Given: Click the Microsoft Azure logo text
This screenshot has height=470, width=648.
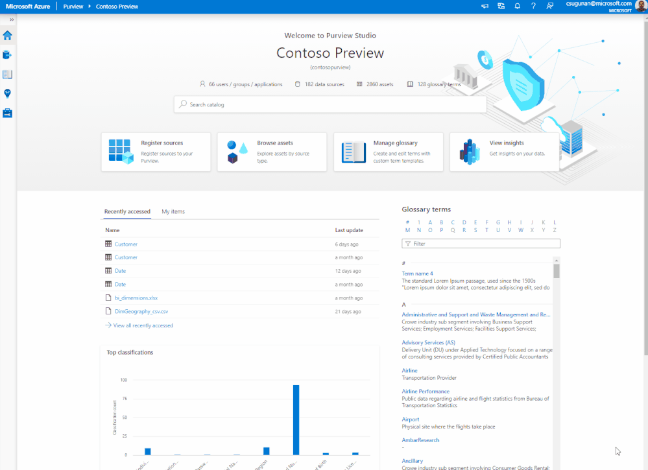Looking at the screenshot, I should pyautogui.click(x=28, y=6).
